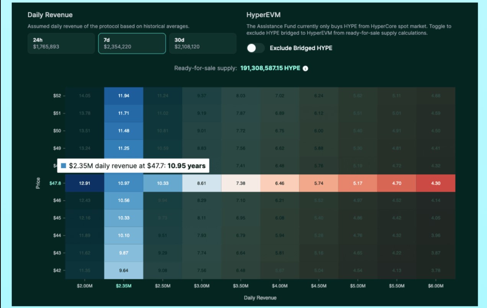487x308 pixels.
Task: Select the $51 price axis label
Action: tap(57, 113)
